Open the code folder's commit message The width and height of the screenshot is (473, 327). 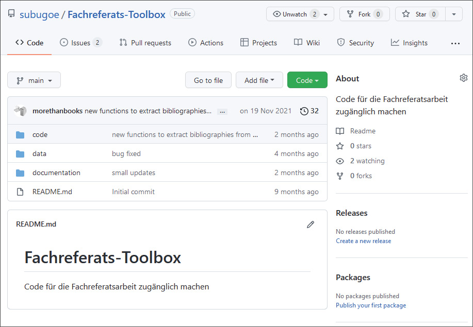click(x=185, y=134)
